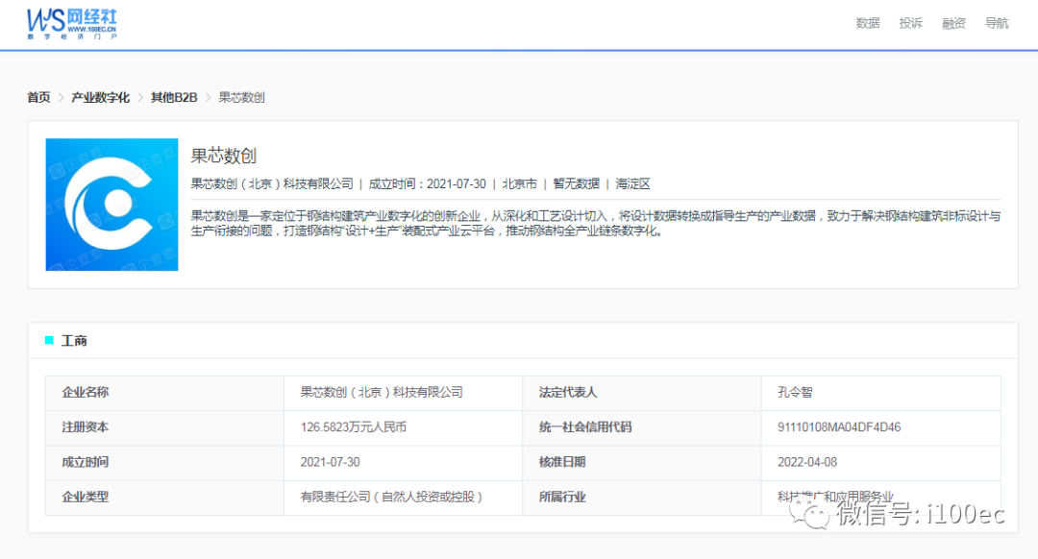Select the 融资 item in top navigation
This screenshot has height=559, width=1038.
click(953, 23)
